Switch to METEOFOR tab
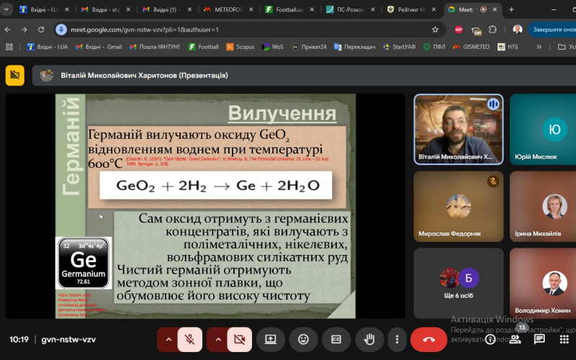The width and height of the screenshot is (576, 360). (x=228, y=10)
